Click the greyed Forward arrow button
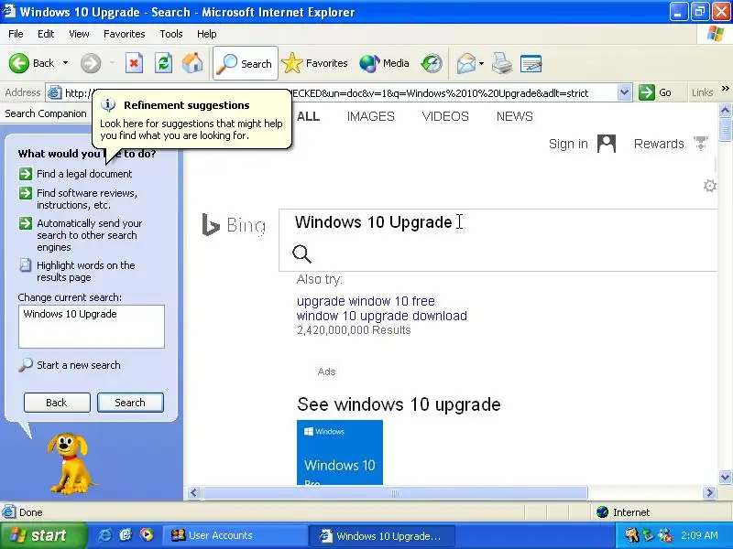Viewport: 733px width, 549px height. 91,63
